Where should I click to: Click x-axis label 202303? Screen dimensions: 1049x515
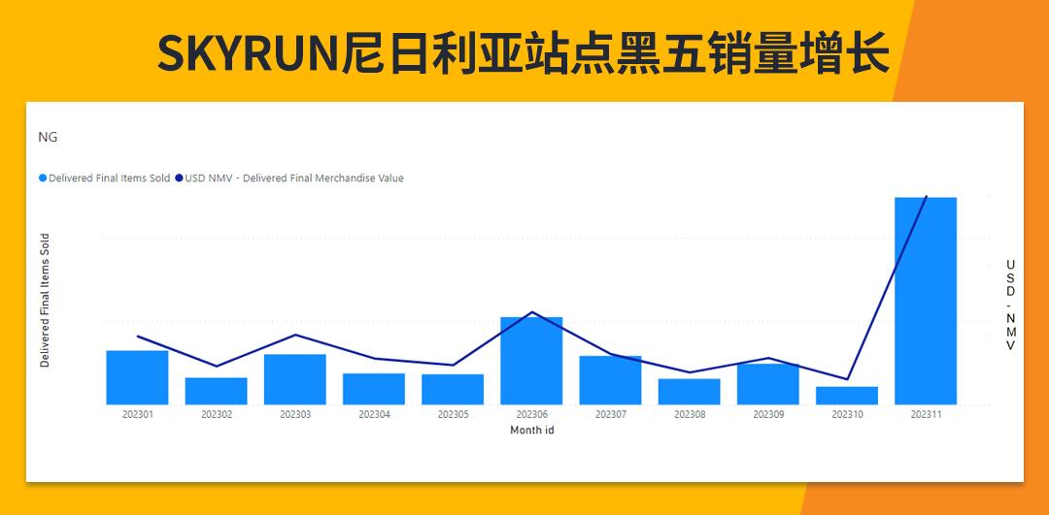coord(295,415)
